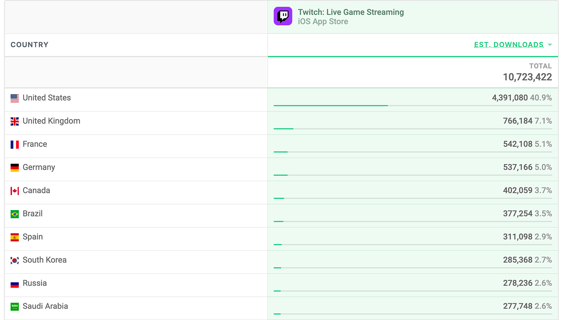Click the COUNTRY column header
The image size is (564, 320).
click(x=29, y=44)
